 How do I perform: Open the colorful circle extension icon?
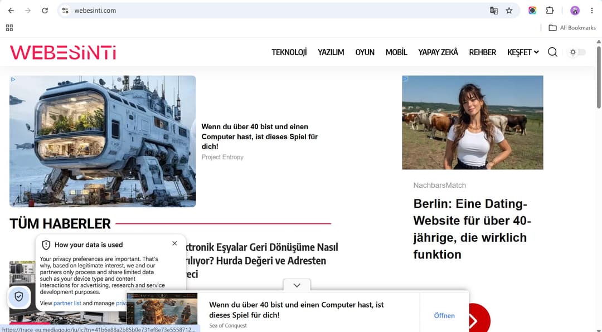532,11
